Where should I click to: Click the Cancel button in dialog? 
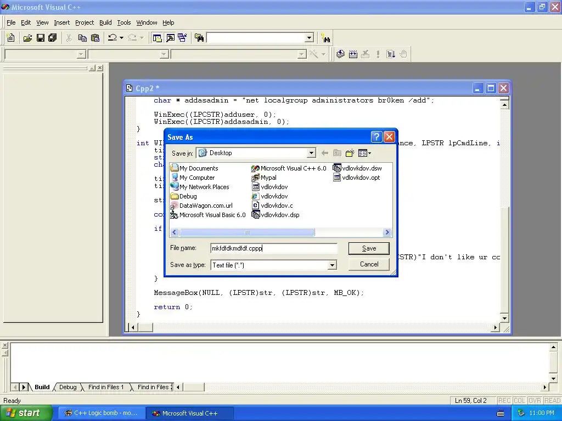[369, 264]
